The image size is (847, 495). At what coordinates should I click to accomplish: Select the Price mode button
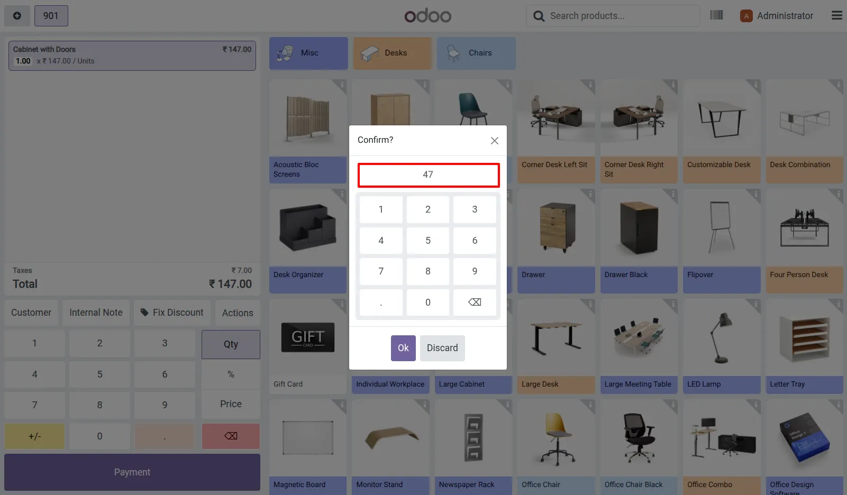[x=231, y=404]
